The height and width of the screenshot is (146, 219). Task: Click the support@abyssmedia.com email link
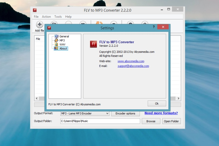[x=133, y=66]
